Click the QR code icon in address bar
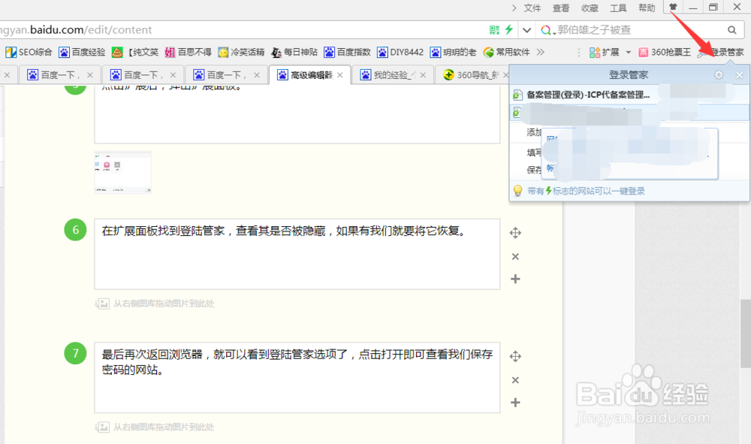Viewport: 751px width, 444px height. point(494,30)
